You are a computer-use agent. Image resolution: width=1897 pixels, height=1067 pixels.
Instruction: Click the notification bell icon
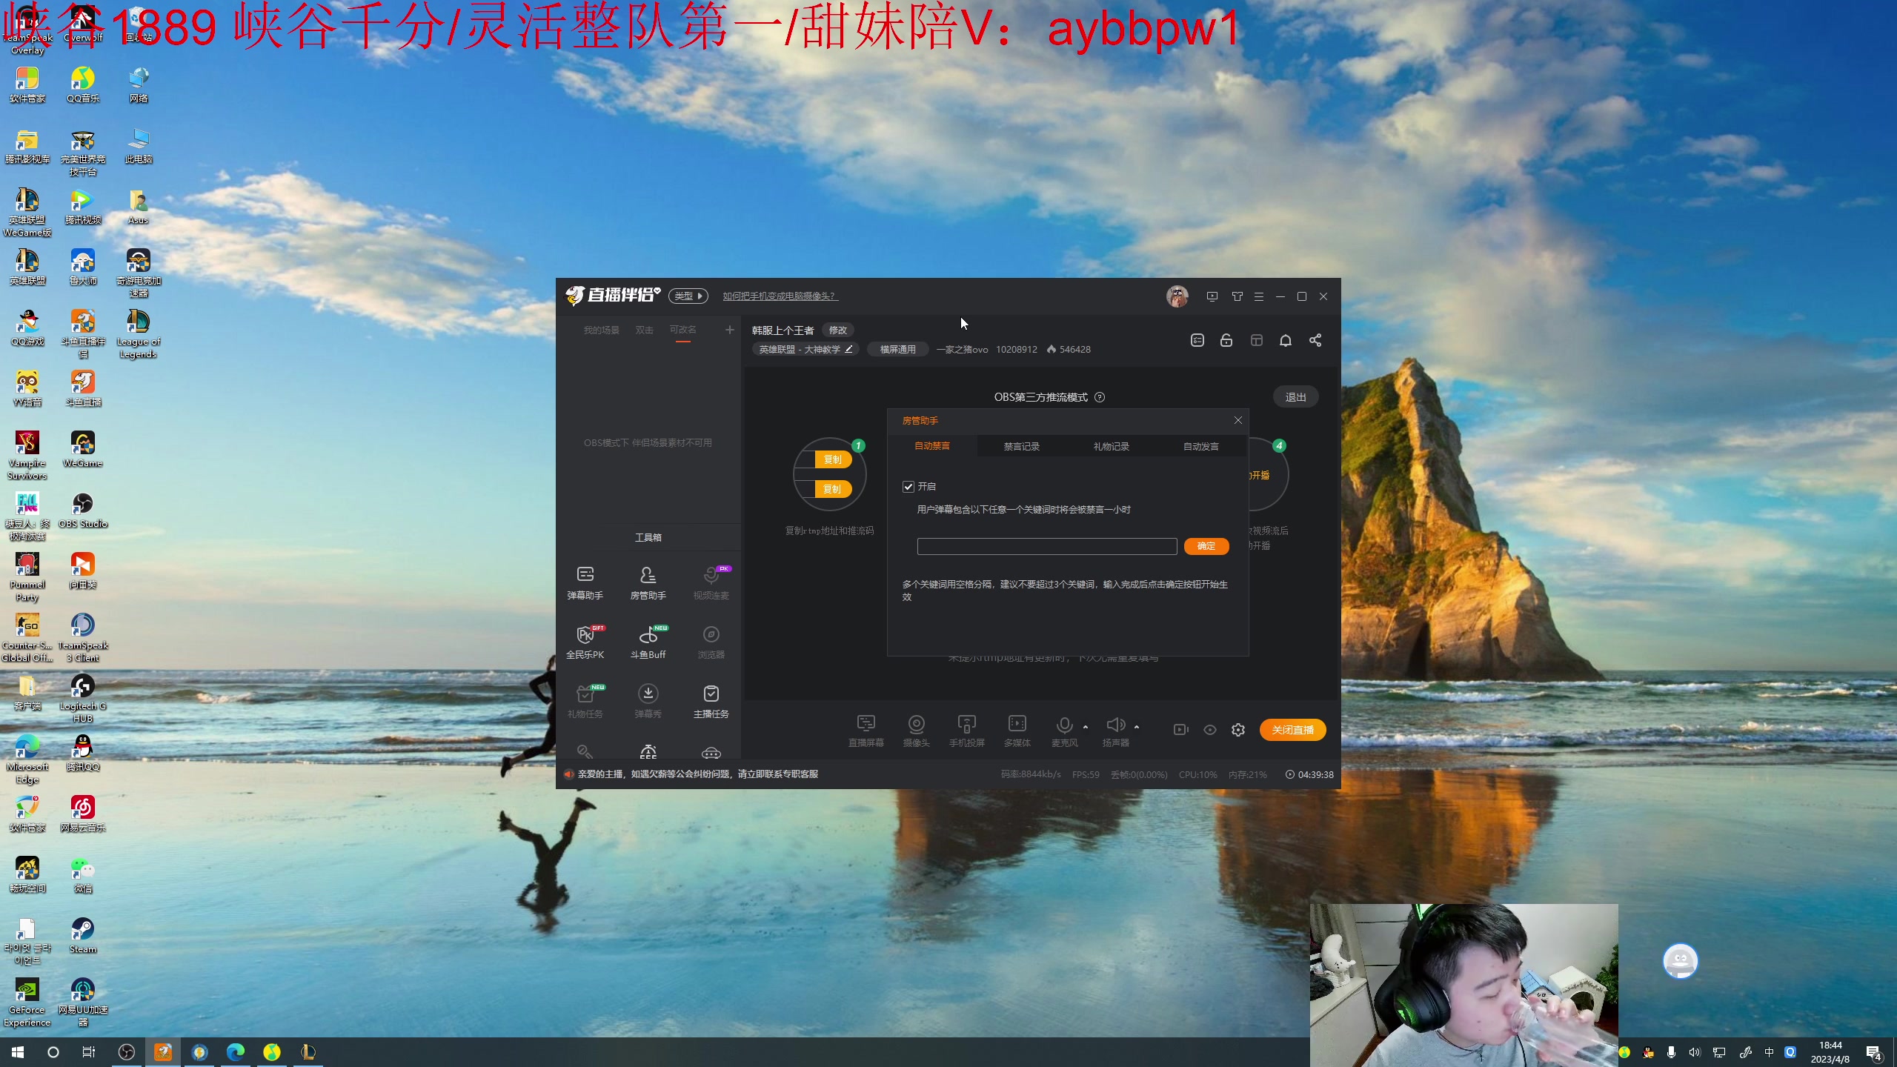[1286, 340]
